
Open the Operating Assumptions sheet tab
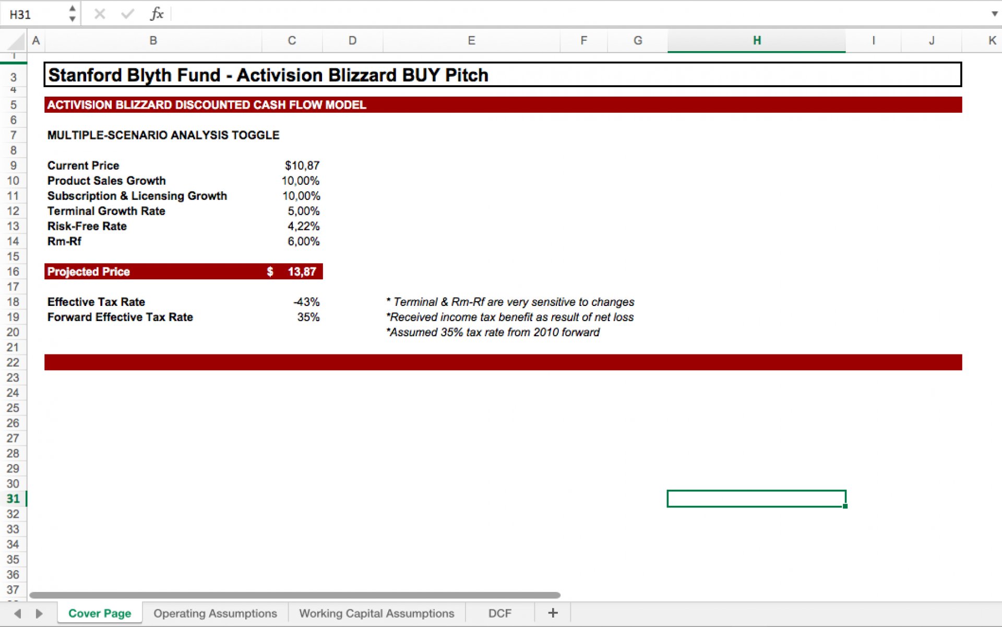[x=215, y=613]
